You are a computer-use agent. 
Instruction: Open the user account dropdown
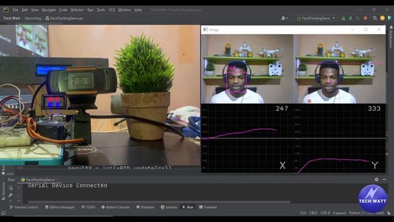[284, 18]
